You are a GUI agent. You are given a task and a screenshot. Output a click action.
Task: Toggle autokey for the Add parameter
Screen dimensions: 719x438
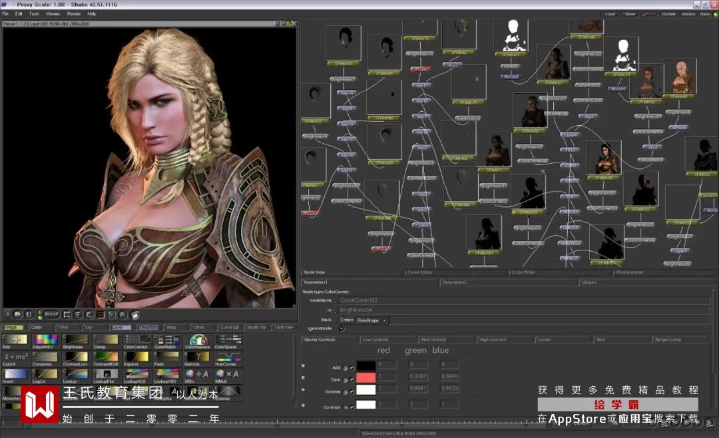[x=346, y=368]
